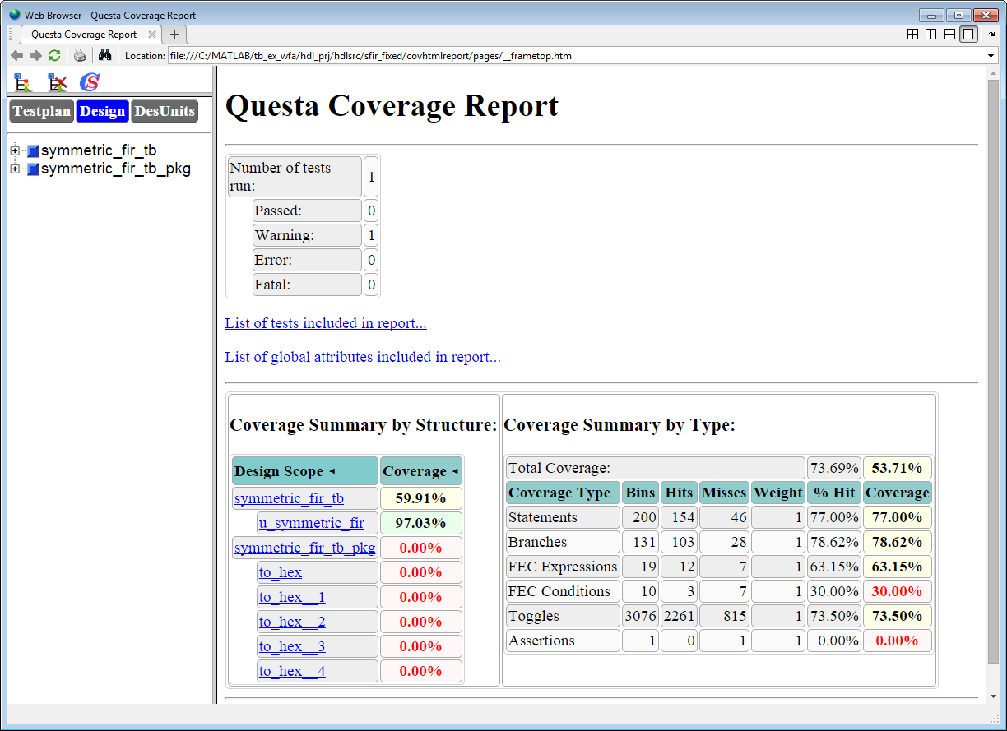This screenshot has width=1007, height=731.
Task: Expand the symmetric_fir_tb tree node
Action: [15, 150]
